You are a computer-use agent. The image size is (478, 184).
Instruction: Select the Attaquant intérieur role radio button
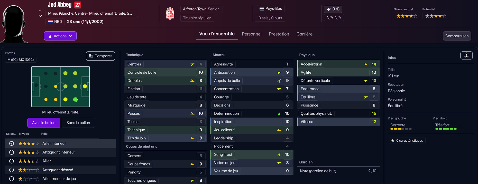pos(12,152)
